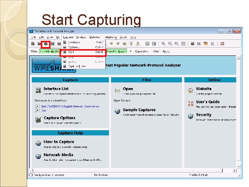This screenshot has width=249, height=187.
Task: Click the start capture toolbar icon
Action: coord(46,44)
